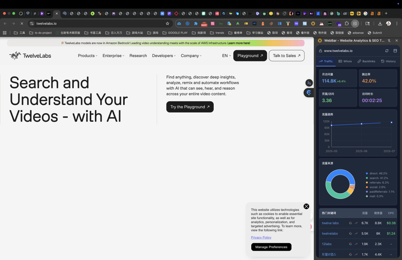Screen dimensions: 402x260
Task: Open the Chrome three-dot menu
Action: tap(397, 23)
